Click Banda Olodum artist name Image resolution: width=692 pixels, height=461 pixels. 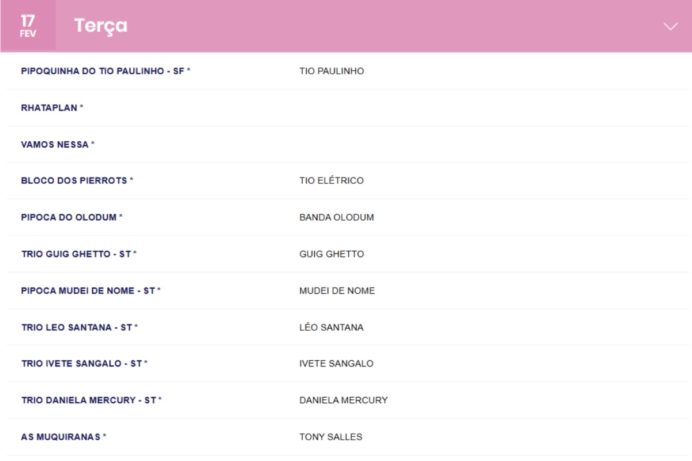click(x=336, y=217)
